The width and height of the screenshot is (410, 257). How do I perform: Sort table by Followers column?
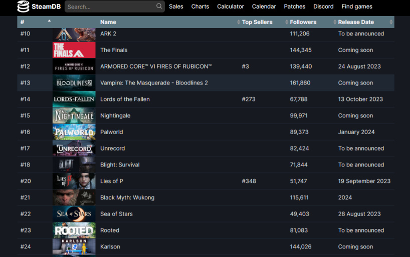click(303, 22)
